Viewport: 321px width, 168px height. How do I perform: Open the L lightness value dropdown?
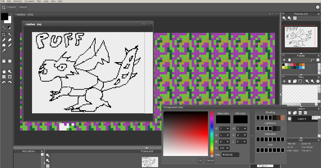coord(242,142)
